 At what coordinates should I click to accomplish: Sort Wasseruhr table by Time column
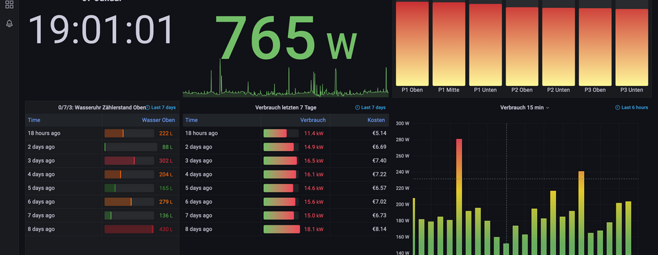tap(34, 120)
